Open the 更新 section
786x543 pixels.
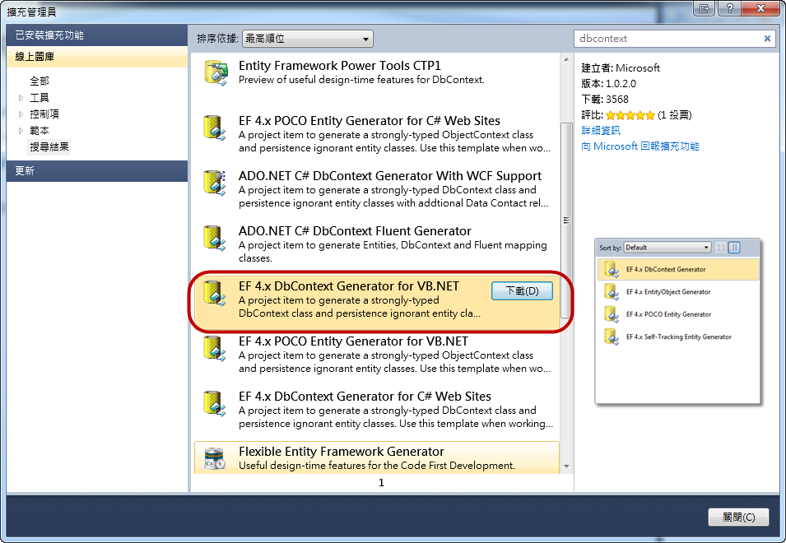coord(97,171)
